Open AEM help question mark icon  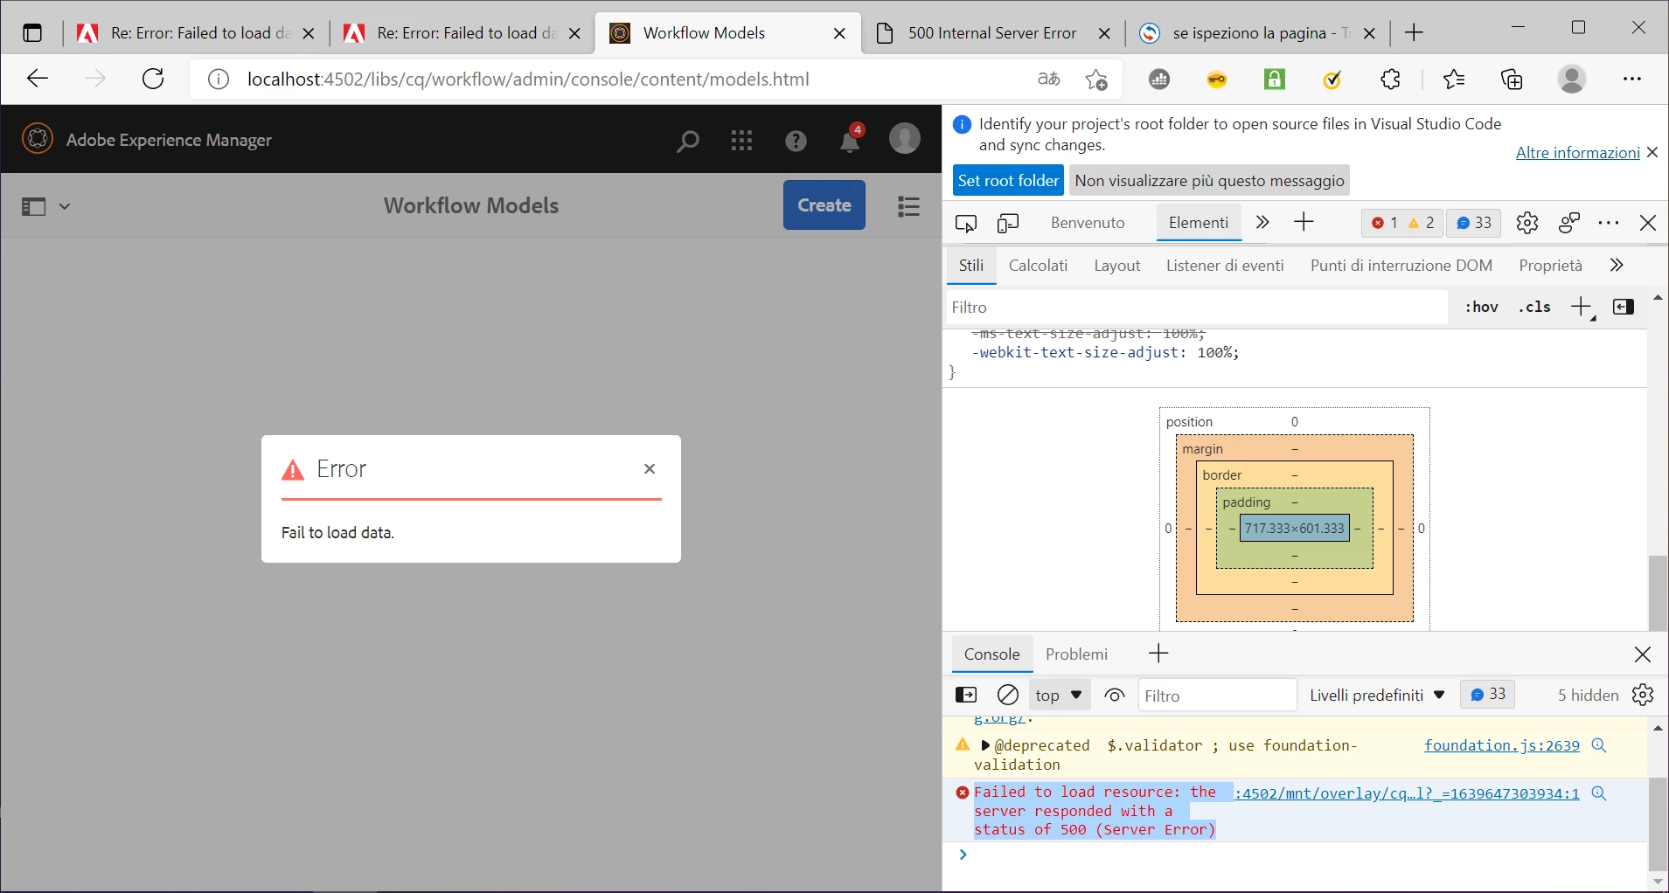tap(796, 141)
